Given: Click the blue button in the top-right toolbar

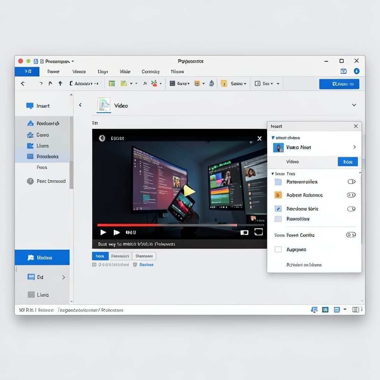Looking at the screenshot, I should 339,84.
